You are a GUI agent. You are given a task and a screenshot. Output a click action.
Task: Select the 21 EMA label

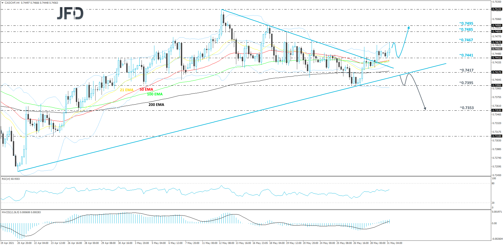pos(127,90)
